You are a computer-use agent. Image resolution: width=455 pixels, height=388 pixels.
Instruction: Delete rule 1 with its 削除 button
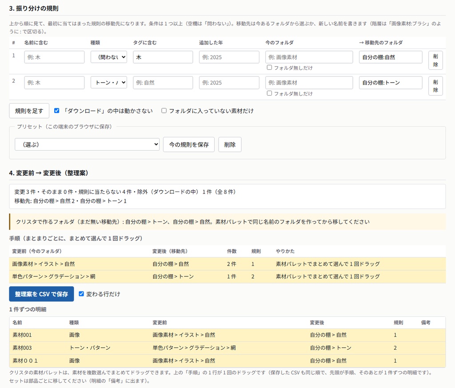(x=435, y=60)
